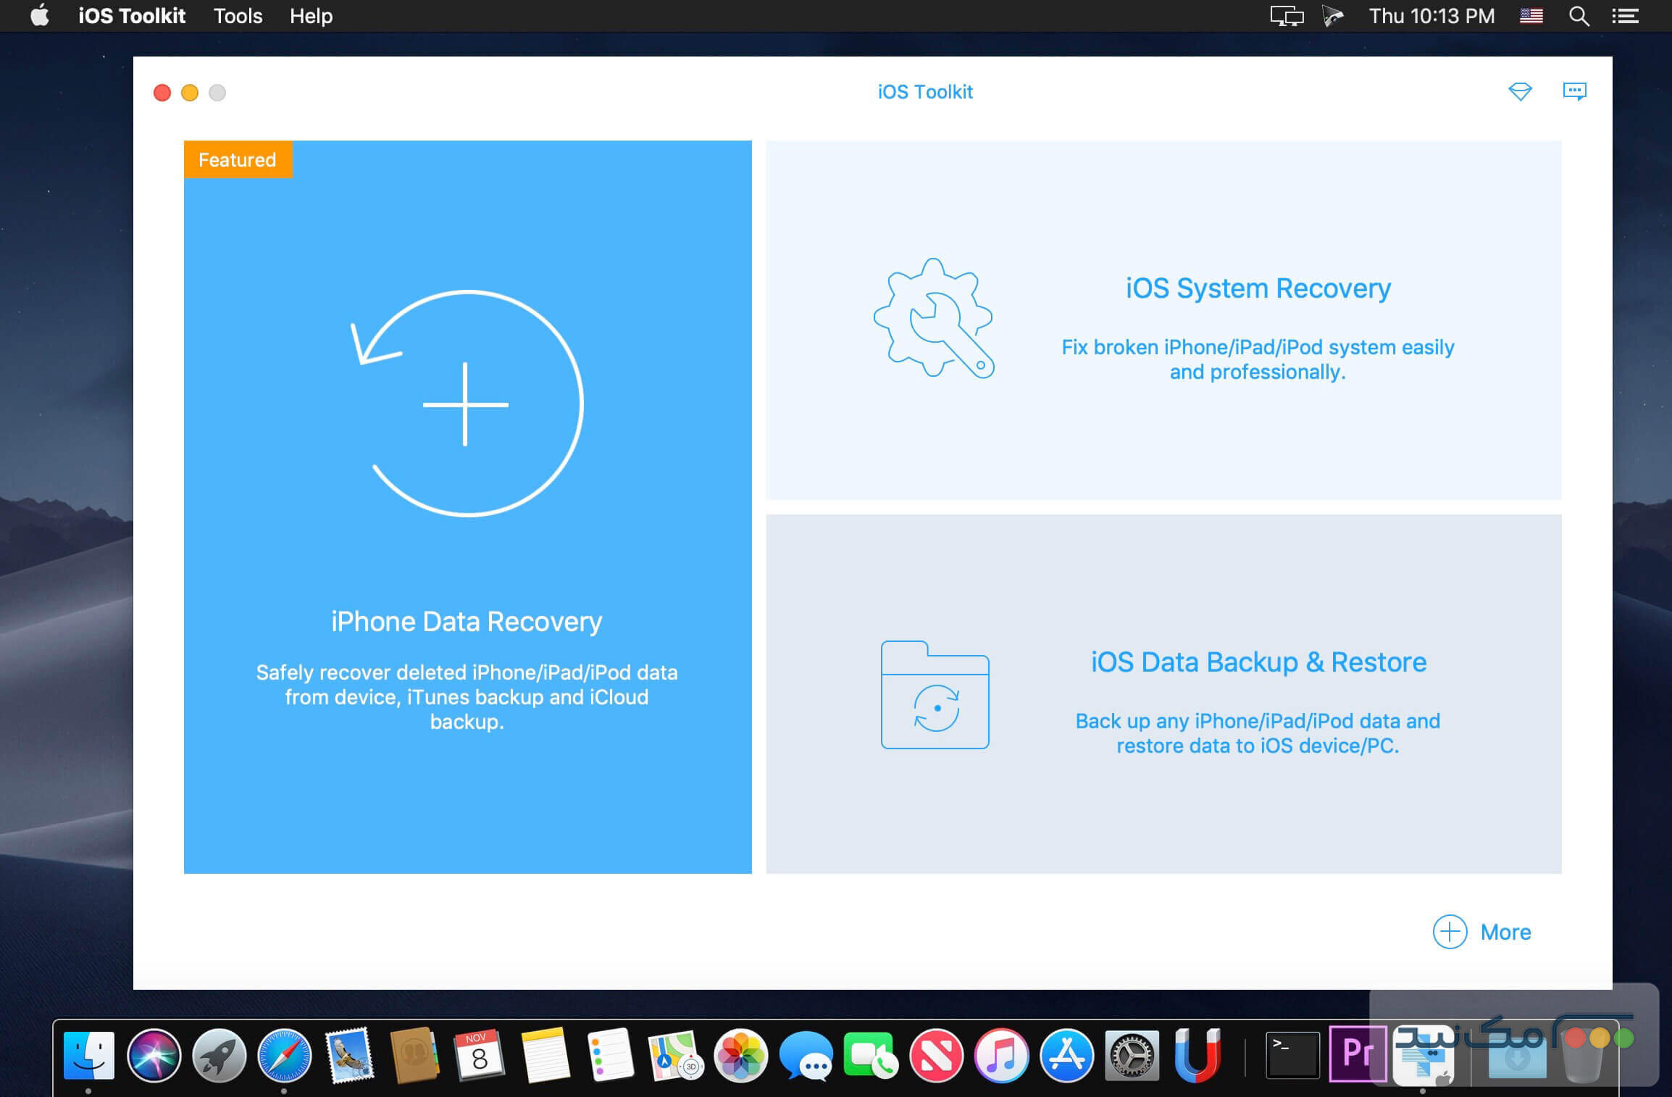Open the Help menu

tap(310, 15)
